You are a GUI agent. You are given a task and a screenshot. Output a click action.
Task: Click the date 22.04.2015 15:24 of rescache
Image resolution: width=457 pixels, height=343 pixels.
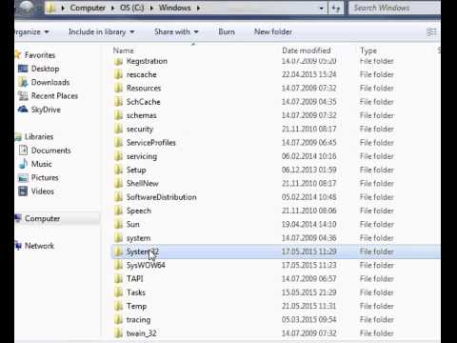(x=309, y=74)
